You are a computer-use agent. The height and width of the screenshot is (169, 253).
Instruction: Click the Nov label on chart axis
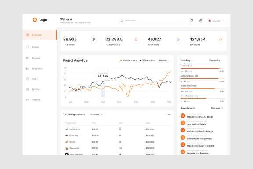pos(119,102)
